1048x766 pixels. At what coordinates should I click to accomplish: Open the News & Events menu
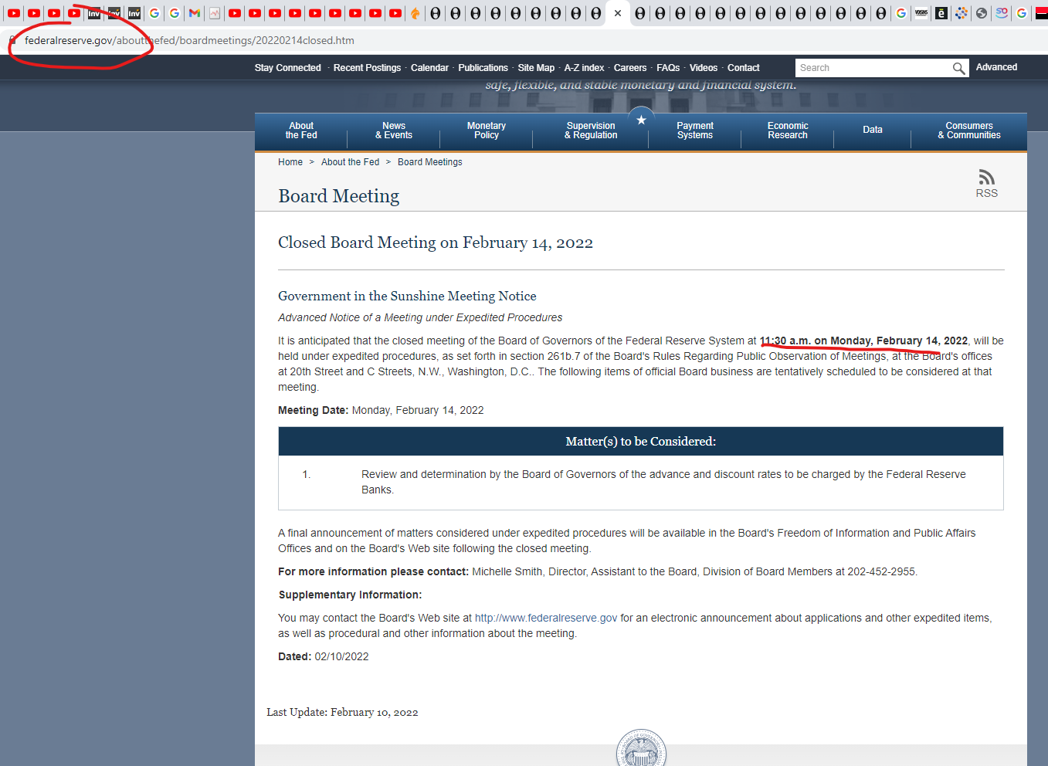coord(394,130)
